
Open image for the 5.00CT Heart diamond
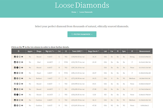(x=15, y=73)
